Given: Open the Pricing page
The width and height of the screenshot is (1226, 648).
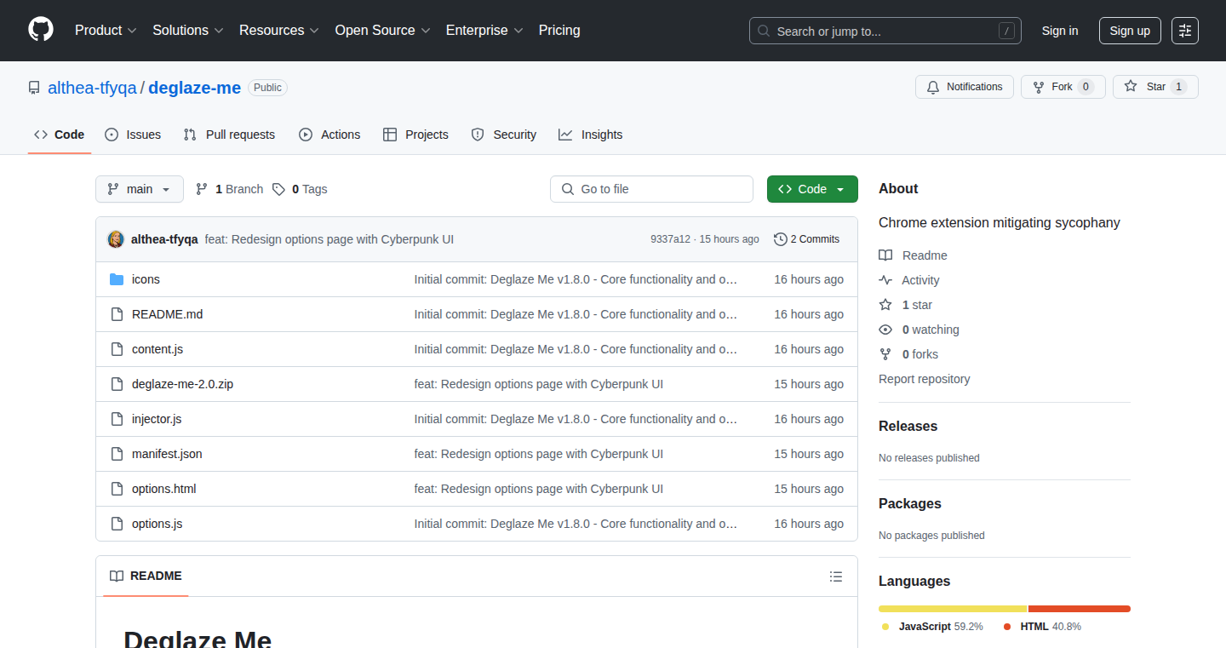Looking at the screenshot, I should pos(559,31).
